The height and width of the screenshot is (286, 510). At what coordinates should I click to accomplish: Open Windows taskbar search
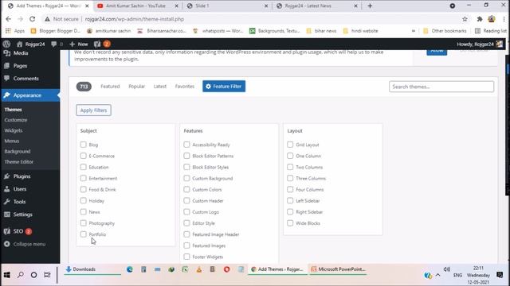pos(21,275)
